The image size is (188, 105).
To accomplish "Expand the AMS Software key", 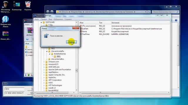I will click(44, 67).
